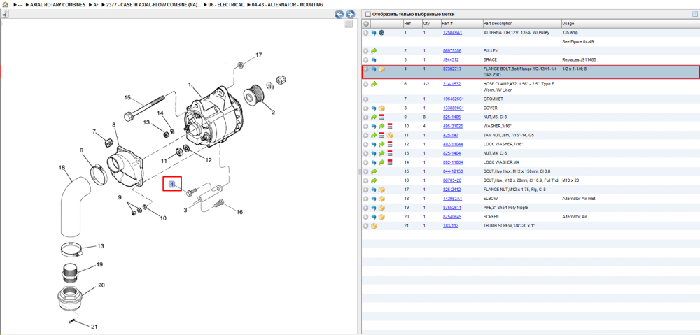The width and height of the screenshot is (700, 335).
Task: Click the blue arrow icon in the PIPE row
Action: pyautogui.click(x=374, y=208)
